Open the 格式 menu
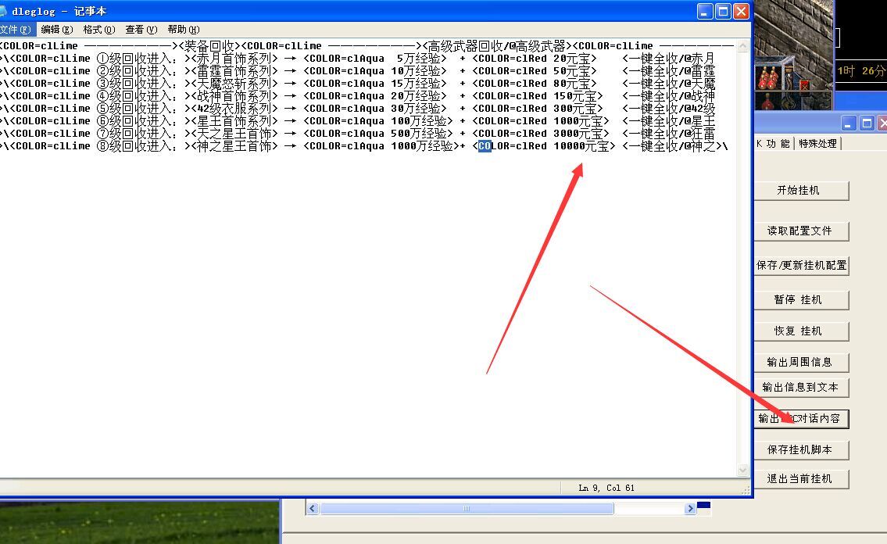The image size is (887, 544). click(x=98, y=30)
